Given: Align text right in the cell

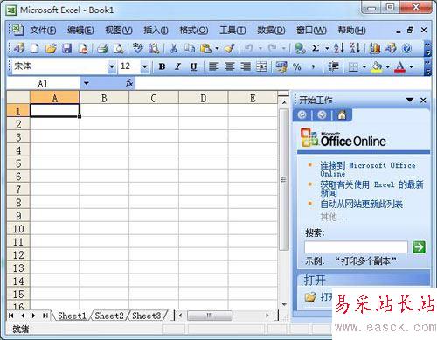Looking at the screenshot, I should pyautogui.click(x=246, y=66).
